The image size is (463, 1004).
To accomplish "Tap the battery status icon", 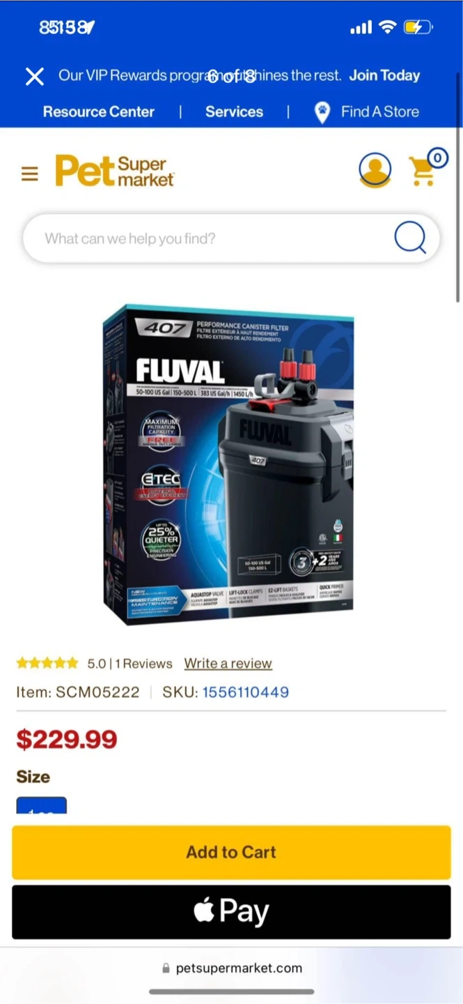I will click(418, 28).
